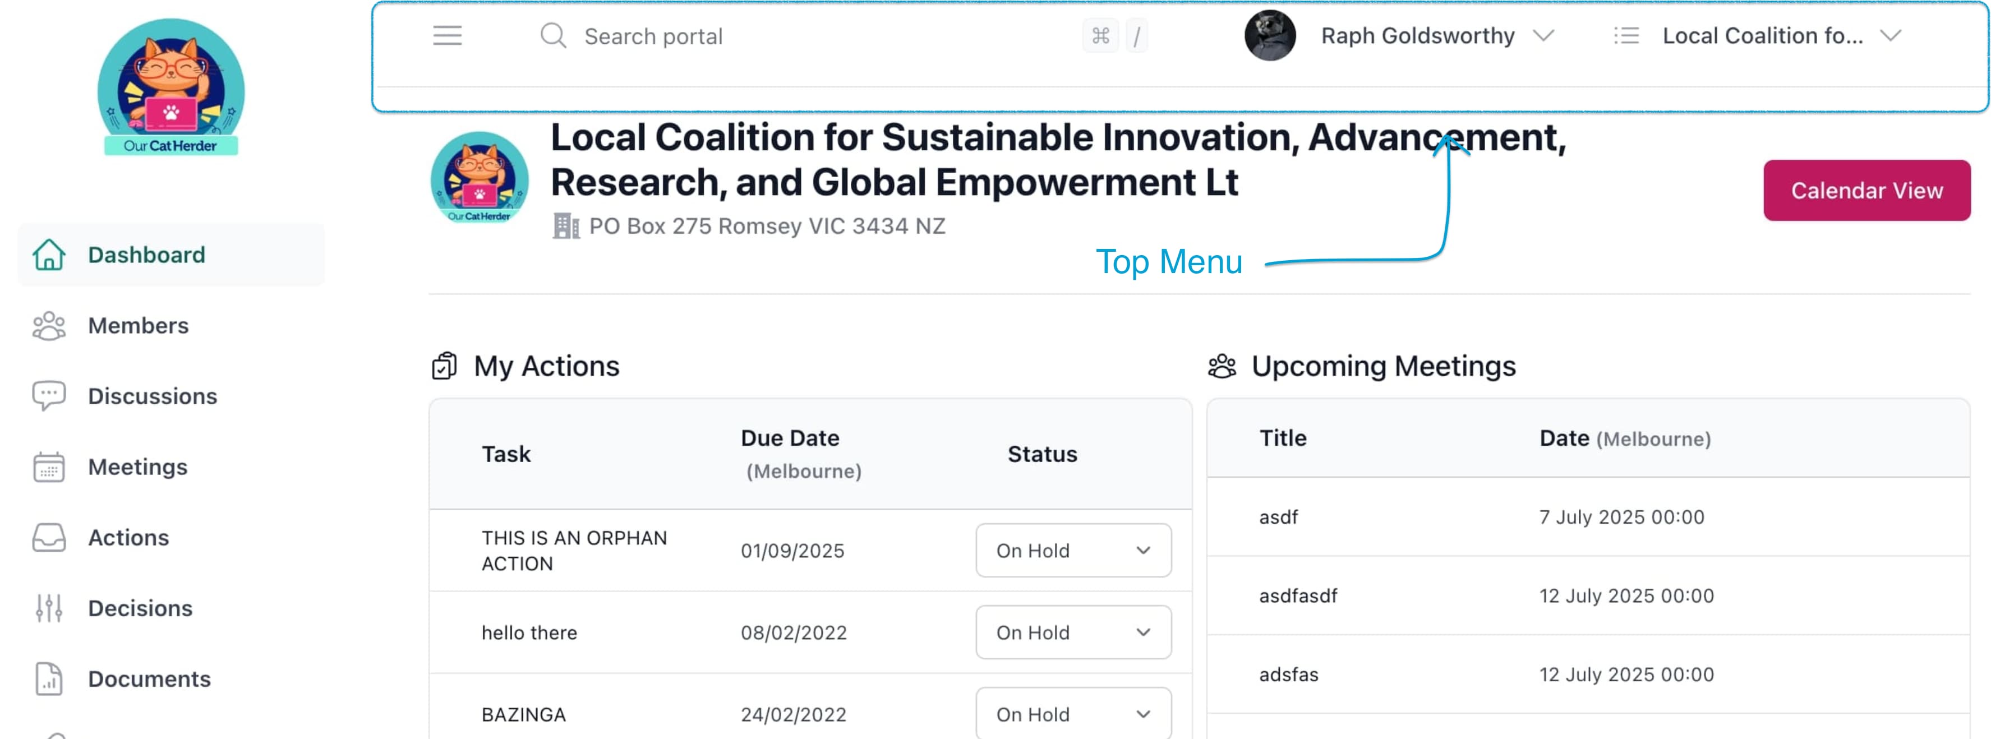
Task: Open status dropdown for hello there
Action: click(1073, 632)
